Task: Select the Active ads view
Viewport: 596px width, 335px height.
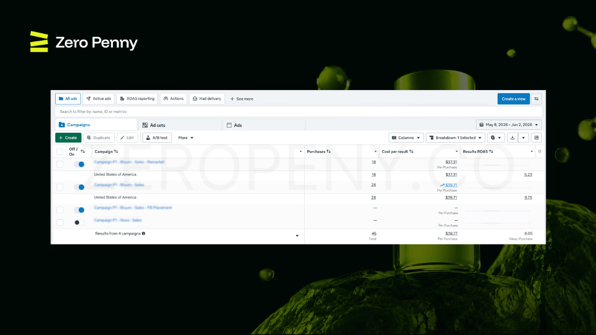Action: [99, 99]
